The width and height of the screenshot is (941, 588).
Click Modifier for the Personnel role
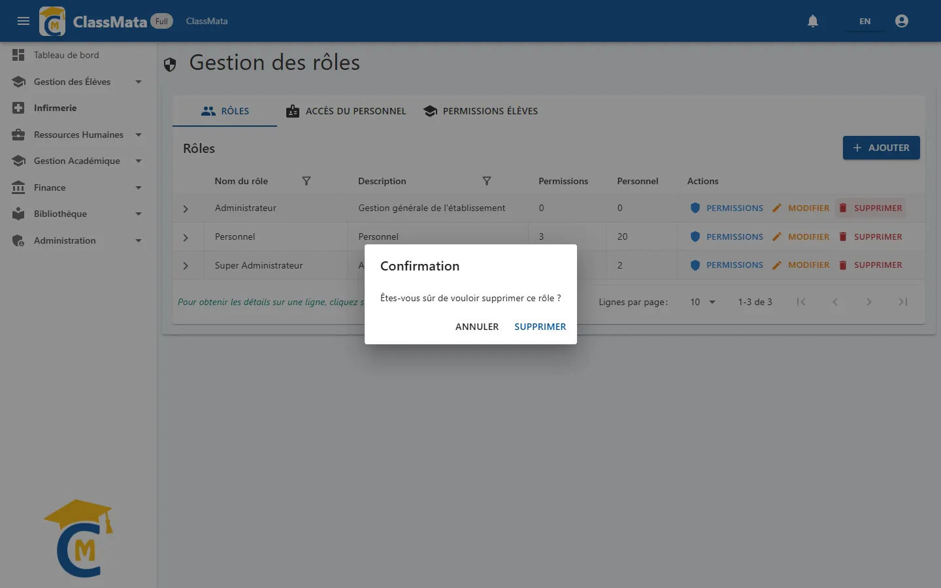(x=801, y=237)
